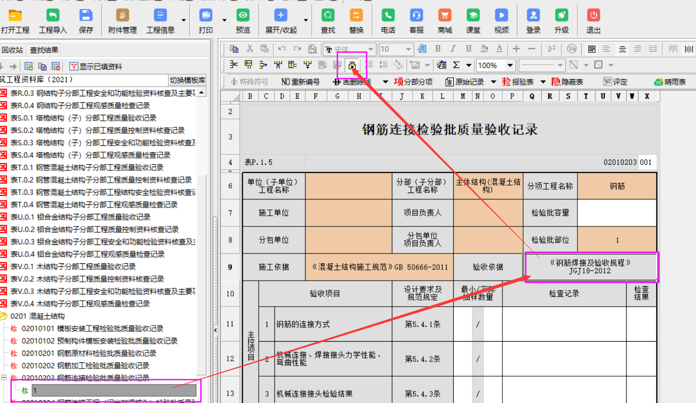Toggle italic formatting I
The width and height of the screenshot is (696, 403).
tap(453, 49)
